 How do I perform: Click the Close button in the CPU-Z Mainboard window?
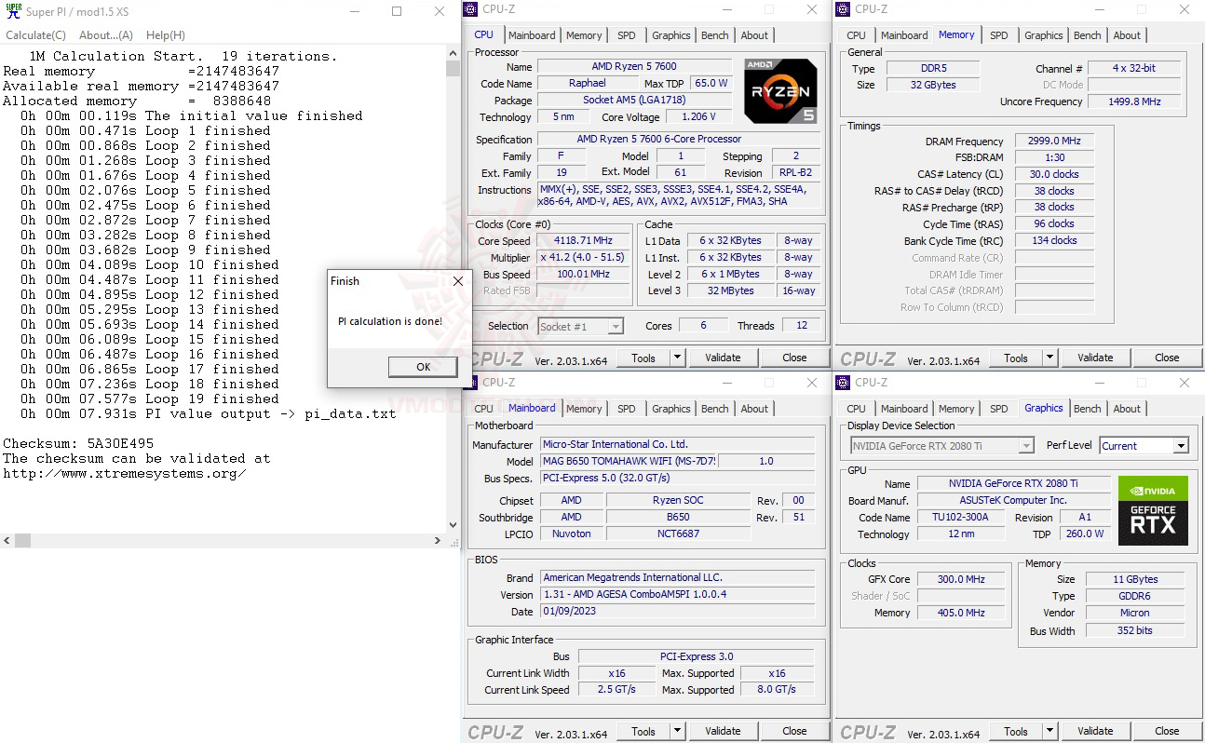click(x=794, y=731)
